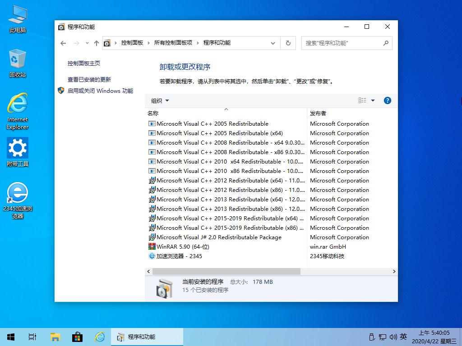The height and width of the screenshot is (346, 462).
Task: Sort by 名称 column header
Action: pos(226,113)
